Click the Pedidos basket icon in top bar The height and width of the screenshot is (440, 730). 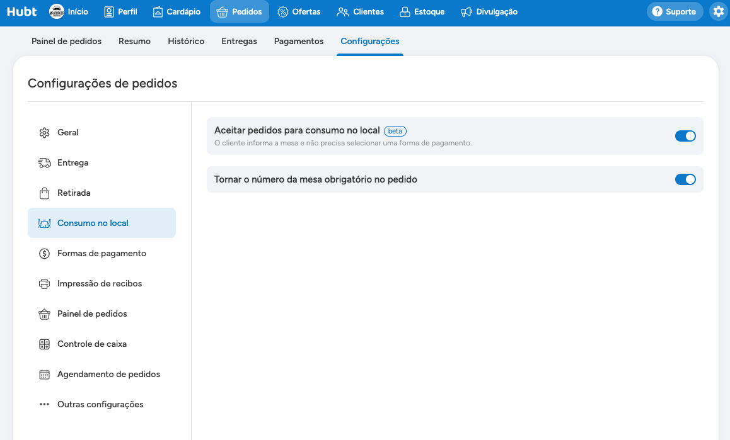pyautogui.click(x=222, y=12)
